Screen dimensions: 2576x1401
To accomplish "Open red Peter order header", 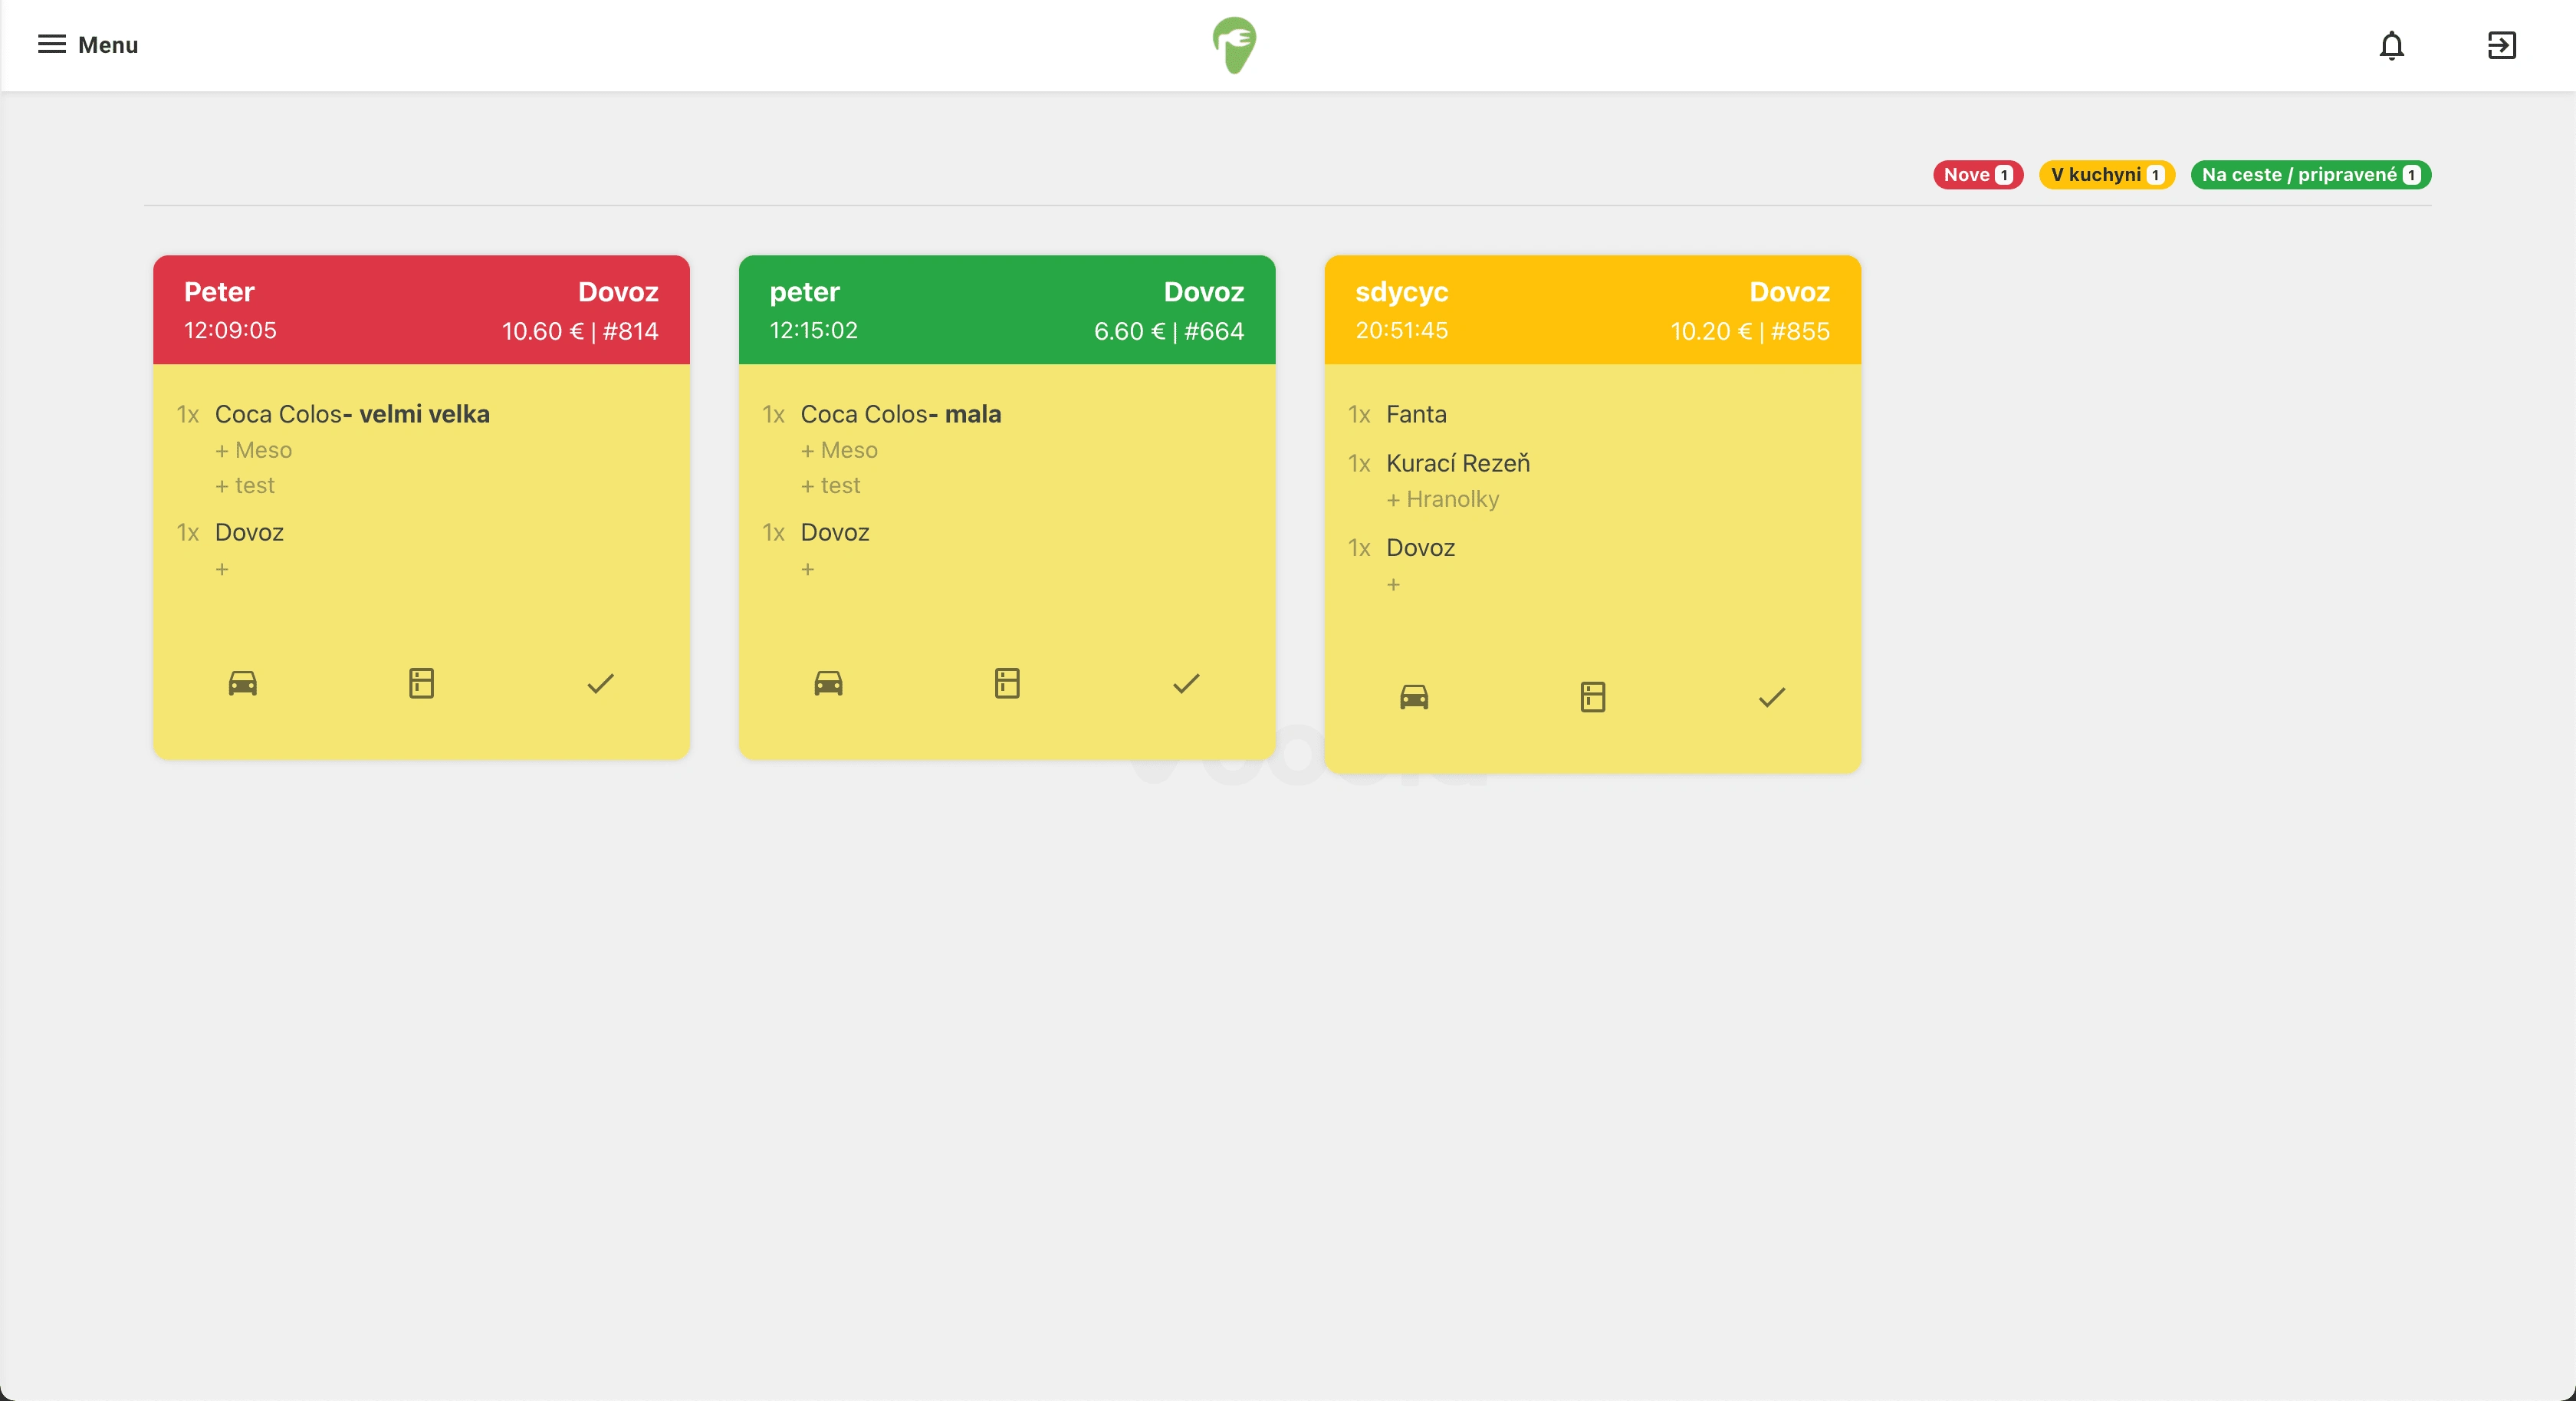I will click(x=421, y=310).
